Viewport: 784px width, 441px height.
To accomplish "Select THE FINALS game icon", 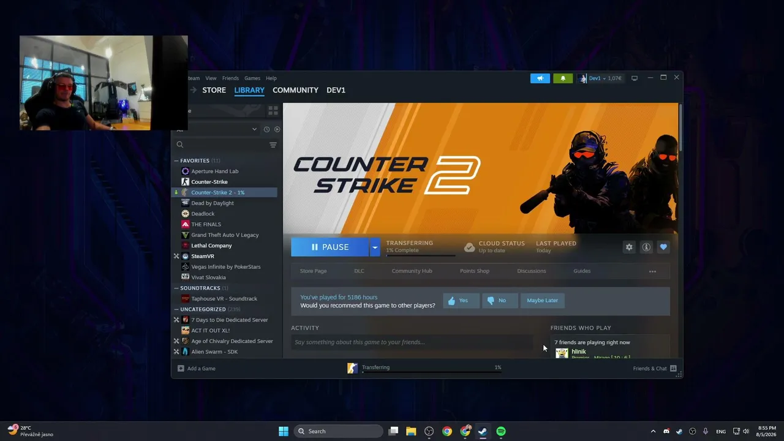I will tap(186, 224).
